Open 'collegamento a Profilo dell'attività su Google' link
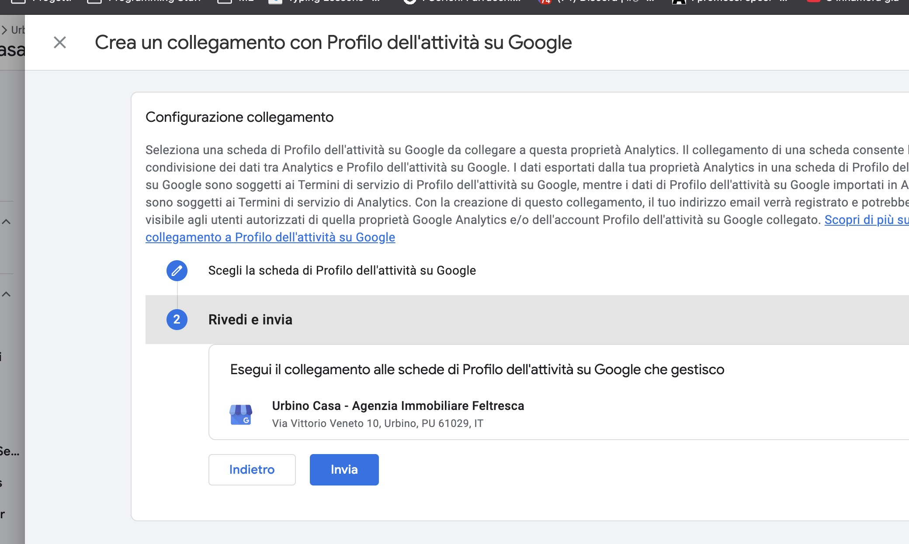909x544 pixels. tap(270, 237)
